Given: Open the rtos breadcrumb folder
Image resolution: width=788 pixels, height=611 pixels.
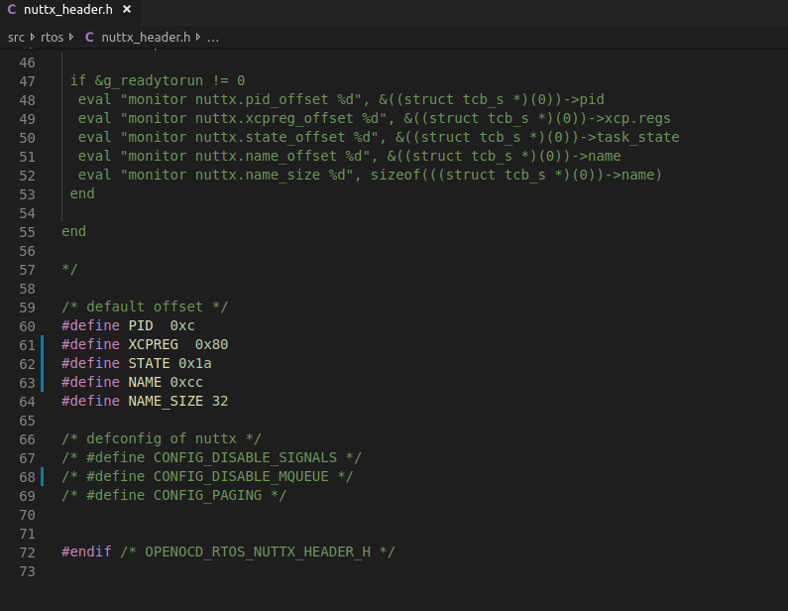Looking at the screenshot, I should coord(52,37).
